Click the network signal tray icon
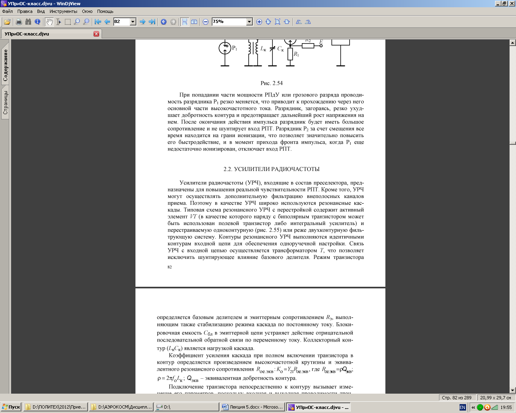Screen dimensions: 516x413 (x=495, y=407)
